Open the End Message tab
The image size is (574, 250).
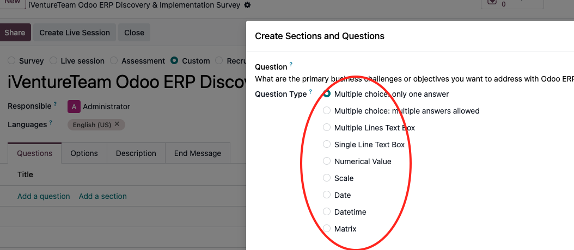point(197,153)
